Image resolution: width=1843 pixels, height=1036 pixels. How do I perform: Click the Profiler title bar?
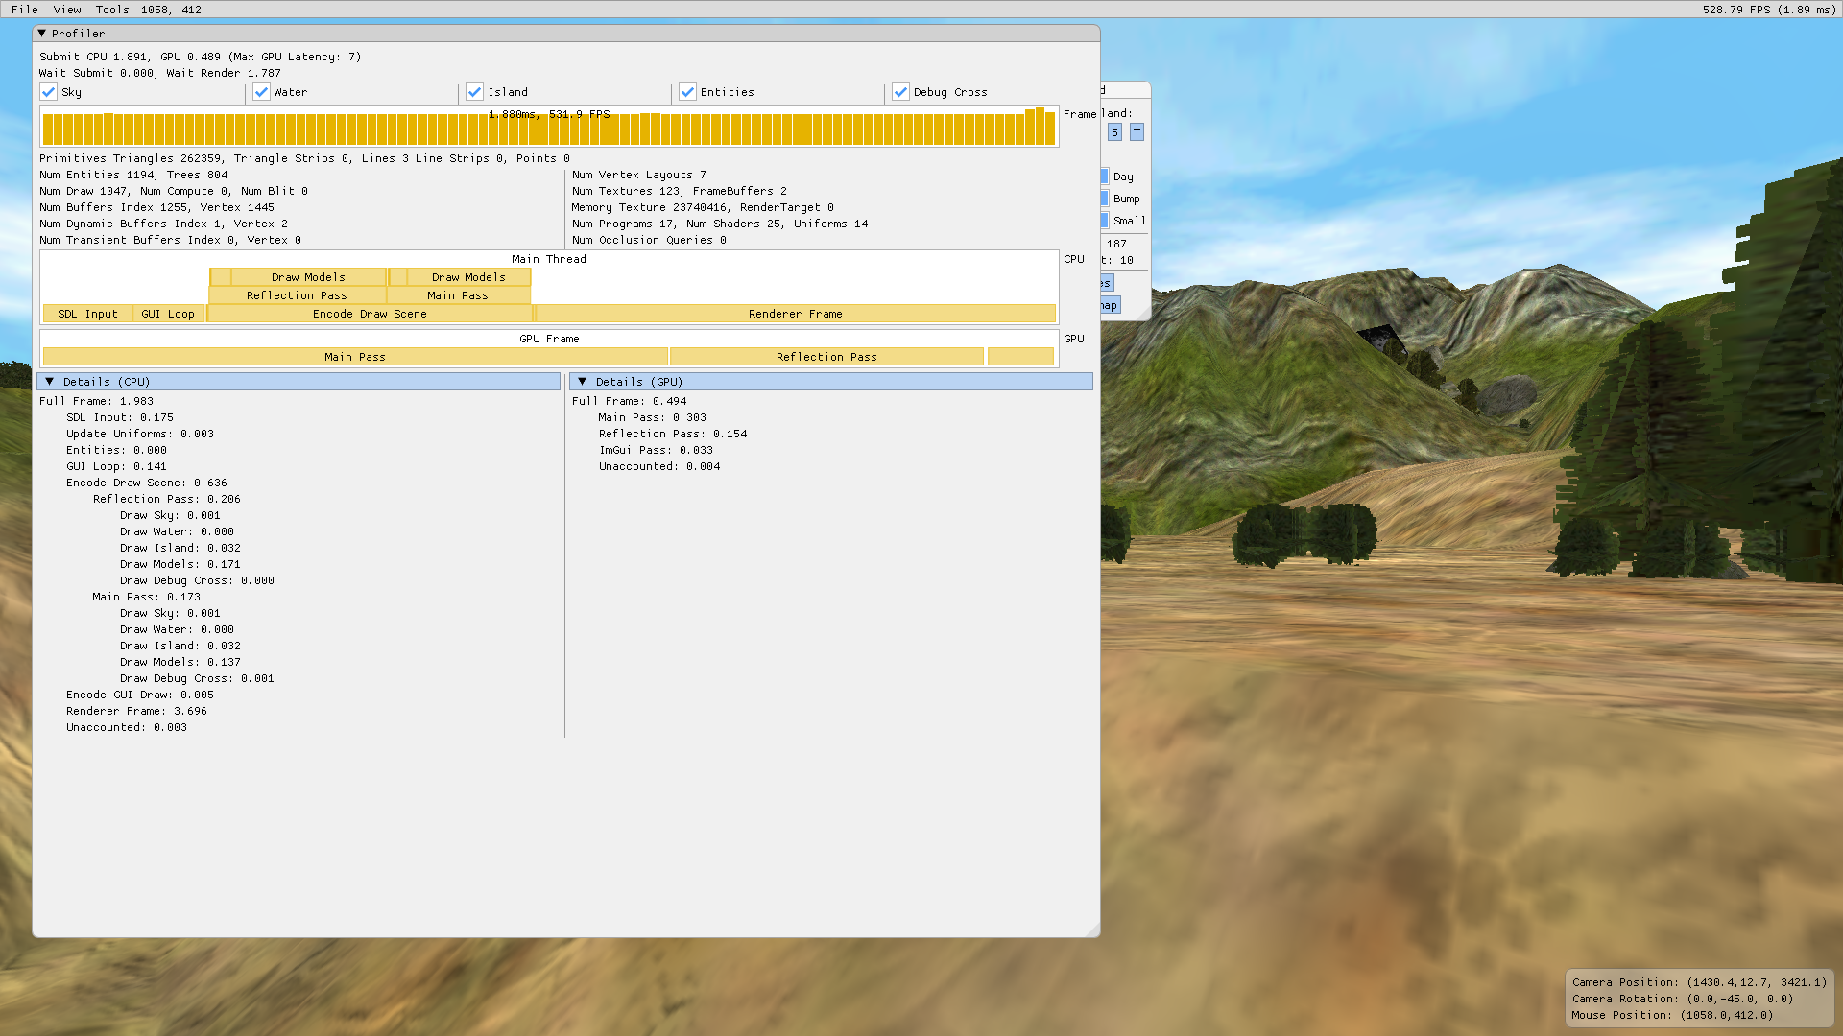coord(566,34)
